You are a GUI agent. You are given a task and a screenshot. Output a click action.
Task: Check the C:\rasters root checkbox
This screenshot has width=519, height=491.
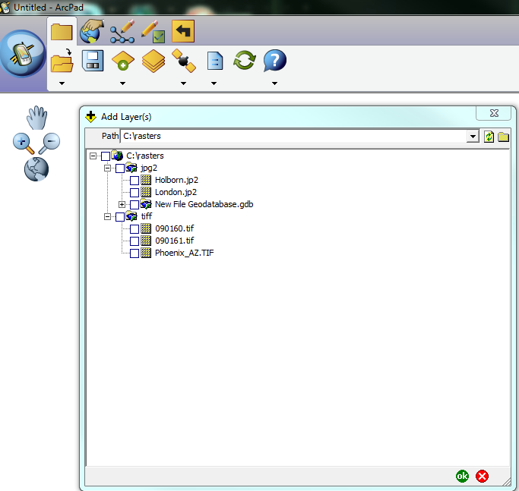click(x=106, y=156)
